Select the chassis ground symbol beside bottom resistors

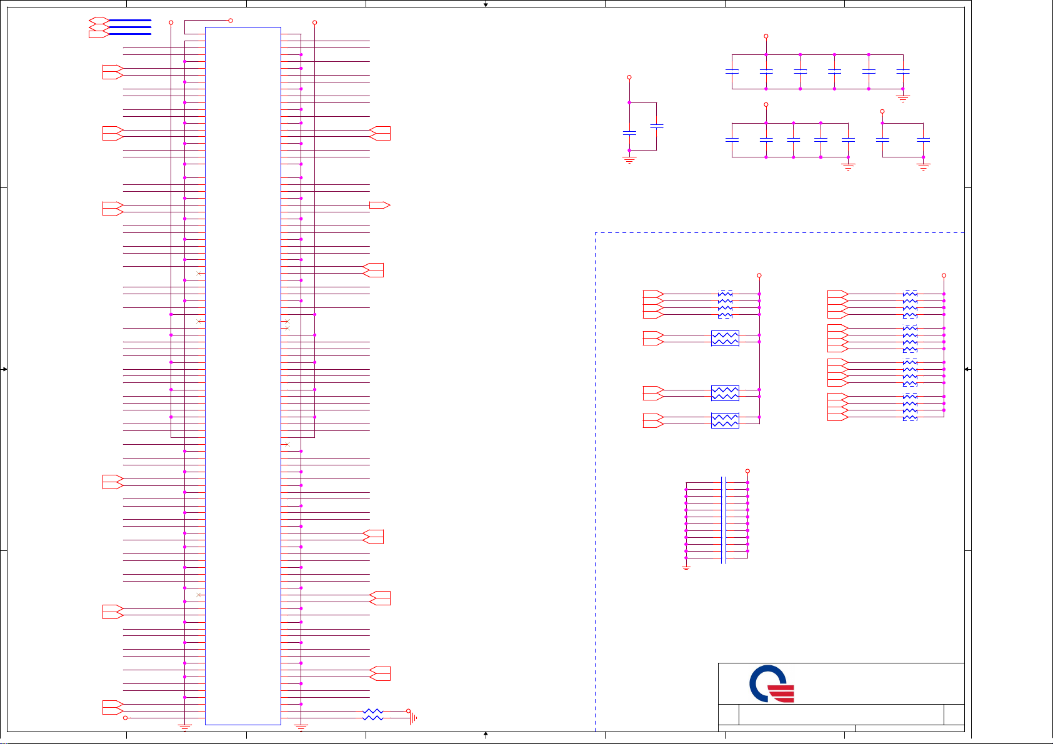[412, 718]
